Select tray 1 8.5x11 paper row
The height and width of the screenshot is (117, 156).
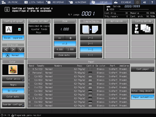coord(79,69)
